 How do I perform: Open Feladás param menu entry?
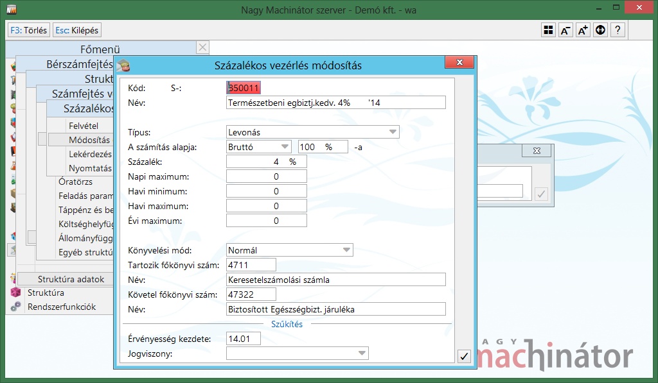[85, 196]
